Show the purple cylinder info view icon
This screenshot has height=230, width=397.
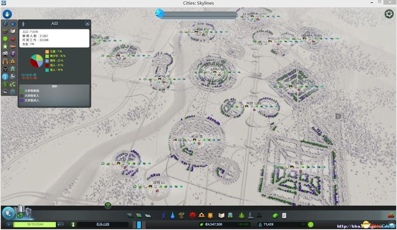tap(12, 54)
